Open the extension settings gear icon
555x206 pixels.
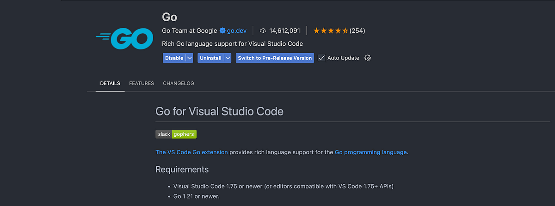(x=368, y=58)
